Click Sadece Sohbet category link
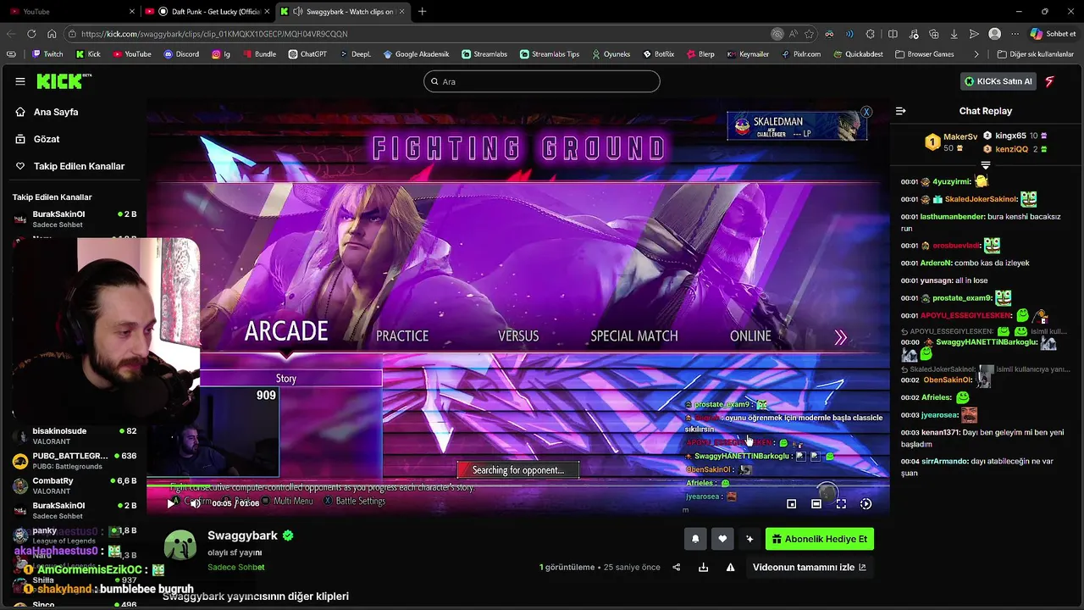Viewport: 1084px width, 610px height. pos(236,567)
